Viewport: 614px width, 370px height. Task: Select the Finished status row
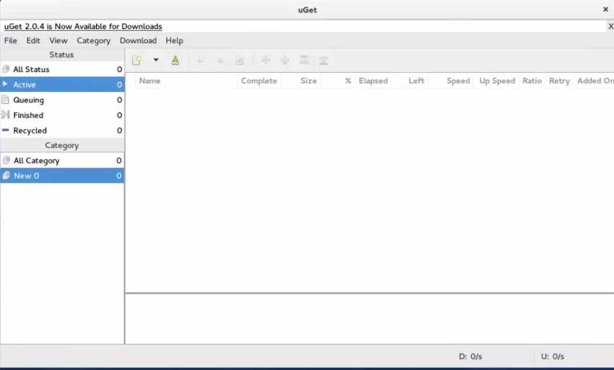click(x=62, y=115)
